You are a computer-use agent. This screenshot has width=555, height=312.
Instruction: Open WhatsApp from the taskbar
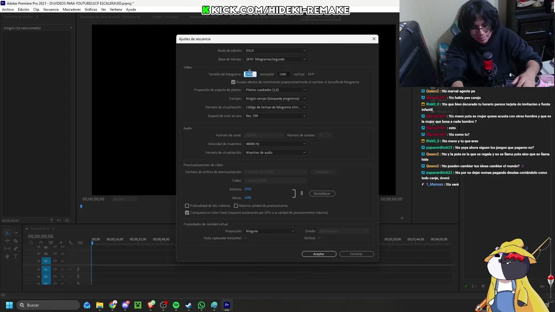coord(201,305)
